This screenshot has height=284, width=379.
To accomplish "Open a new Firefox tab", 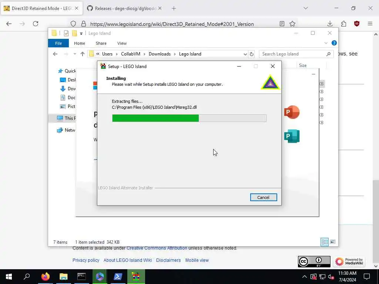I will pyautogui.click(x=174, y=9).
